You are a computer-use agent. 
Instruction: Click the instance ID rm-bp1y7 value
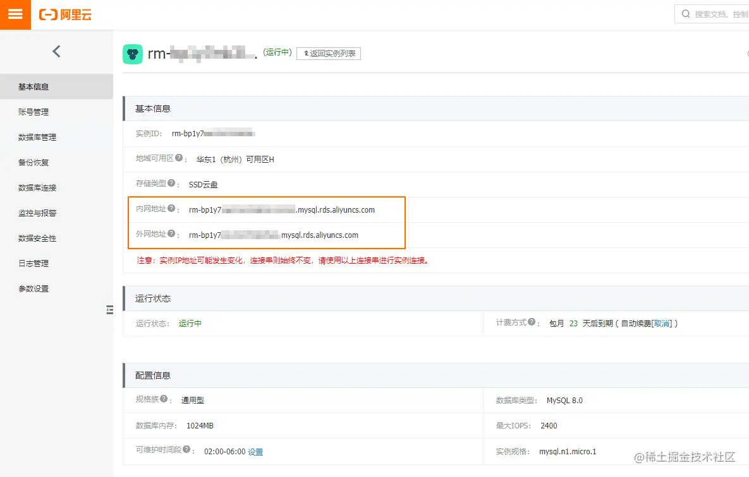coord(213,134)
